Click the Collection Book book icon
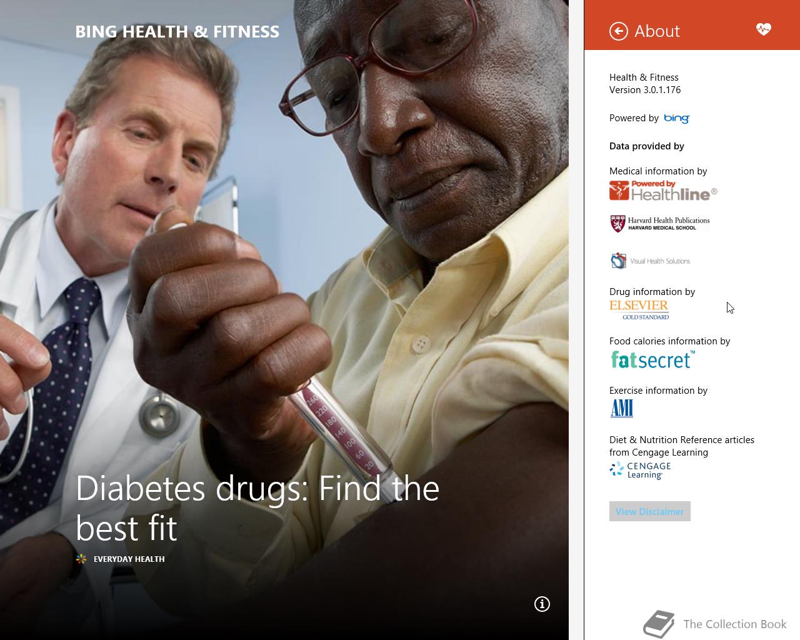 (659, 624)
